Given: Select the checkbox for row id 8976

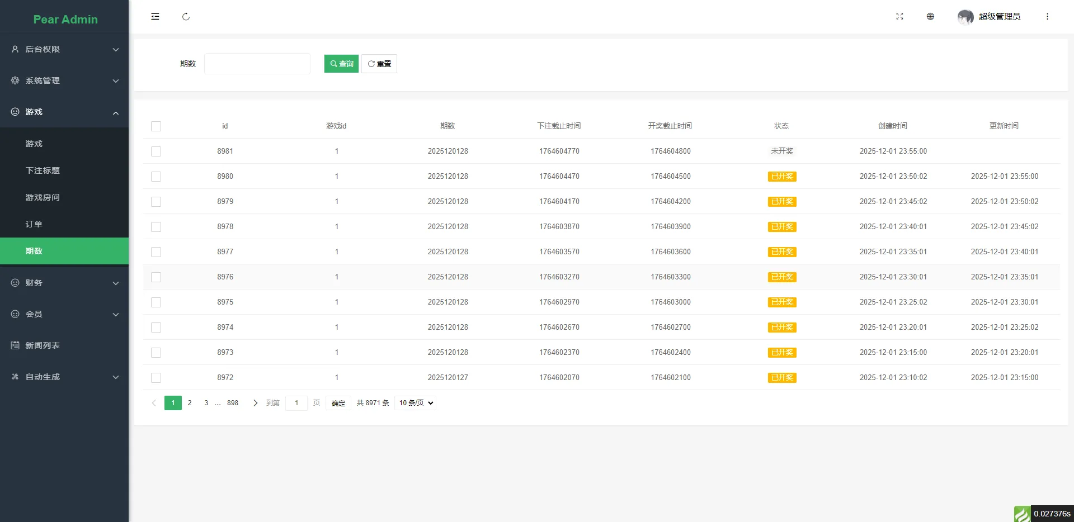Looking at the screenshot, I should click(x=156, y=277).
